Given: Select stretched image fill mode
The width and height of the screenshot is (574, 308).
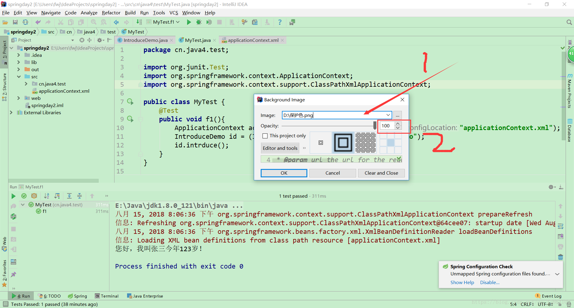Looking at the screenshot, I should click(343, 143).
